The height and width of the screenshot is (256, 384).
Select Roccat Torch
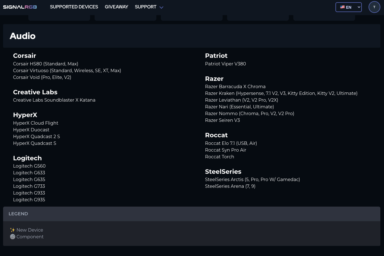(x=220, y=157)
